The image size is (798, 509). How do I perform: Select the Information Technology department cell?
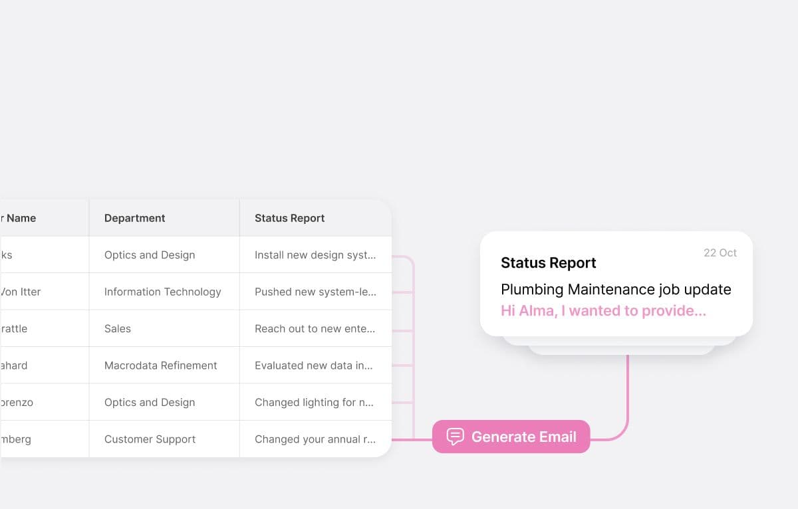163,292
